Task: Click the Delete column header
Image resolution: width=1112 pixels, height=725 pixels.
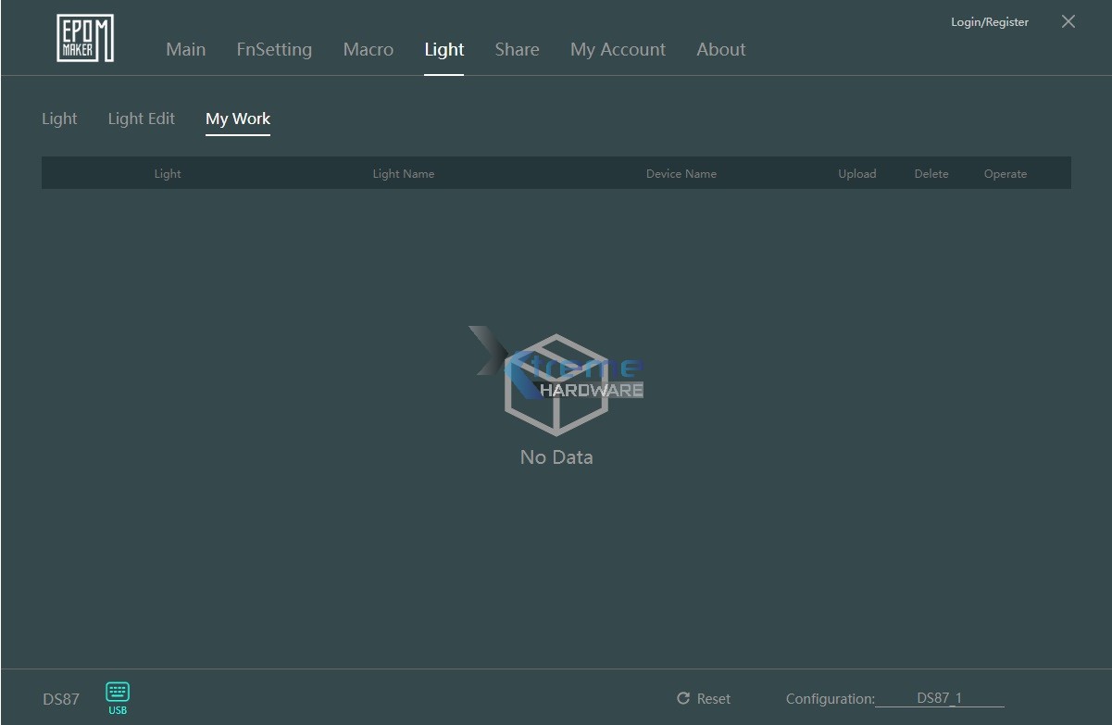Action: coord(931,173)
